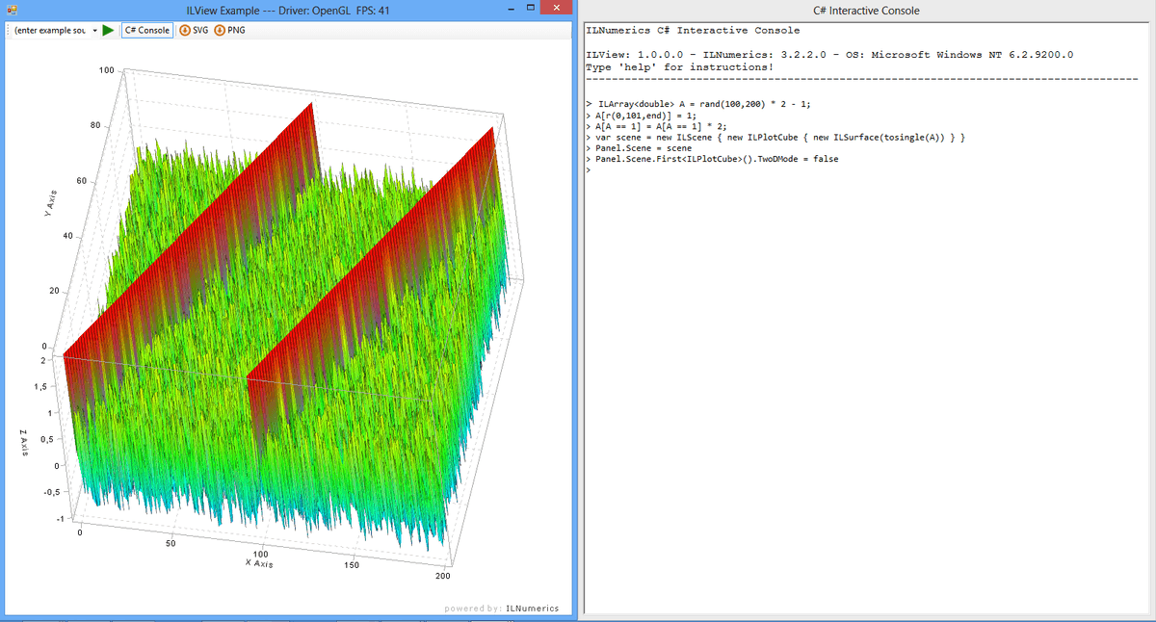Click the 'var scene = new ILScene' line
This screenshot has height=622, width=1156.
pyautogui.click(x=775, y=137)
